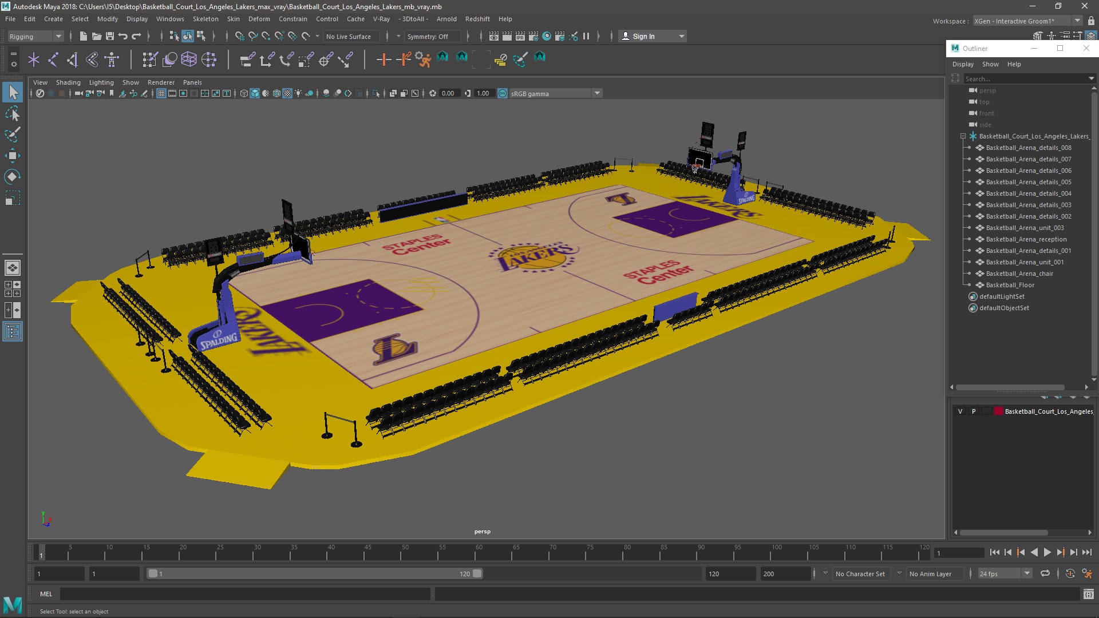1099x618 pixels.
Task: Open the Deform menu
Action: click(259, 19)
